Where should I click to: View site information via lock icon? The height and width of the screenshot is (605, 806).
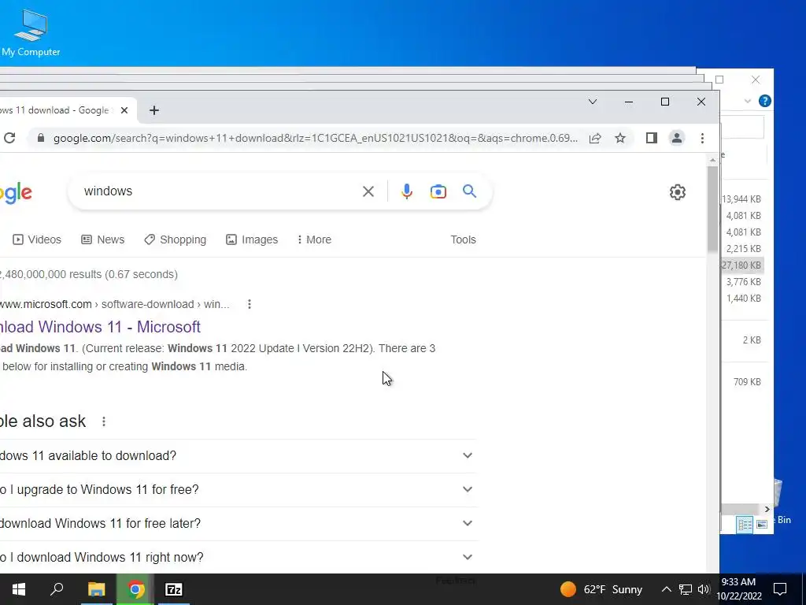tap(41, 138)
